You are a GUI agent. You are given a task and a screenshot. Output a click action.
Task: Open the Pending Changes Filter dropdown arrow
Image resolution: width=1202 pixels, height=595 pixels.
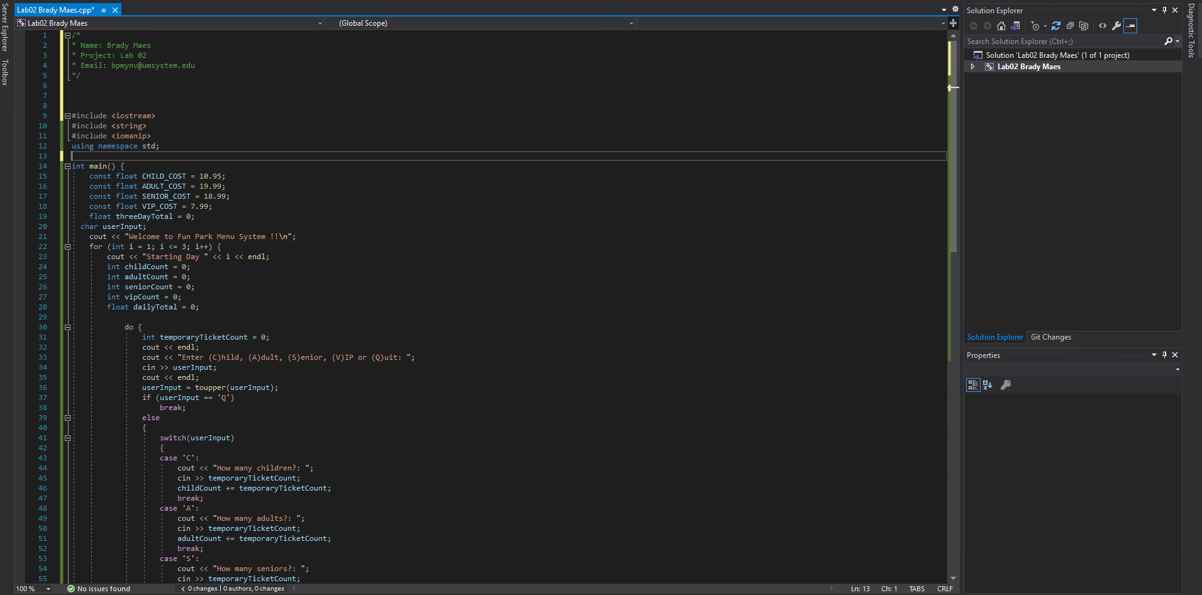[1045, 26]
